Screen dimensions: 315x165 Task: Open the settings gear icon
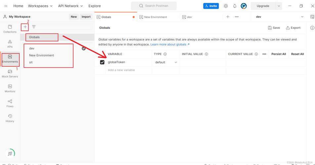tap(226, 6)
